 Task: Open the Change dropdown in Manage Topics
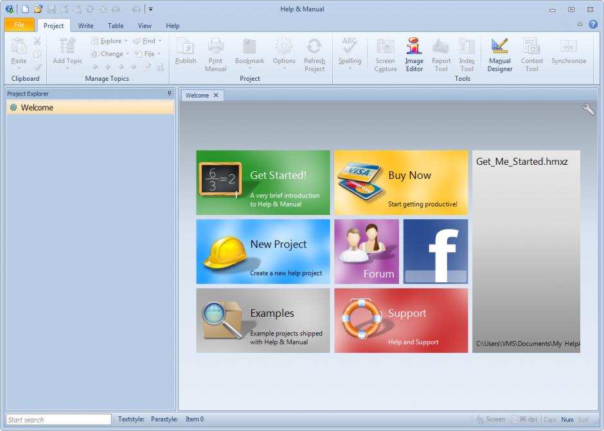tap(110, 54)
